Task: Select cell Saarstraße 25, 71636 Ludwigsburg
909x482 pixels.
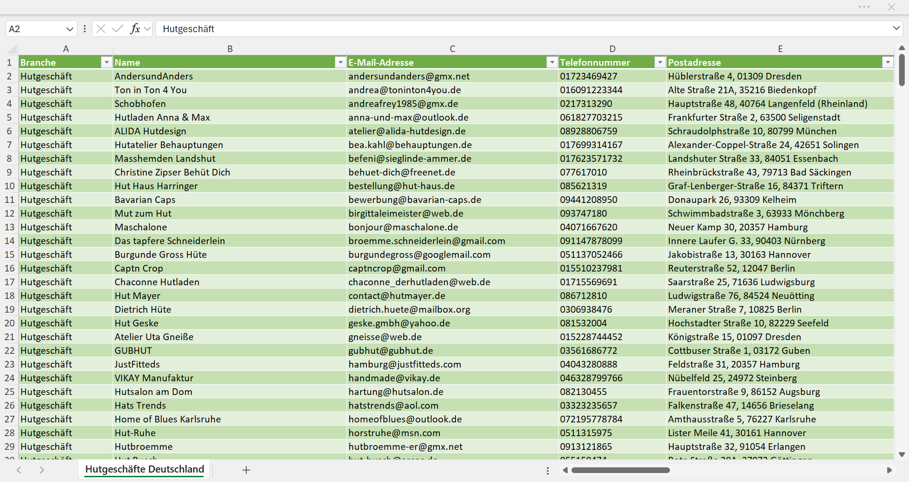Action: 780,282
